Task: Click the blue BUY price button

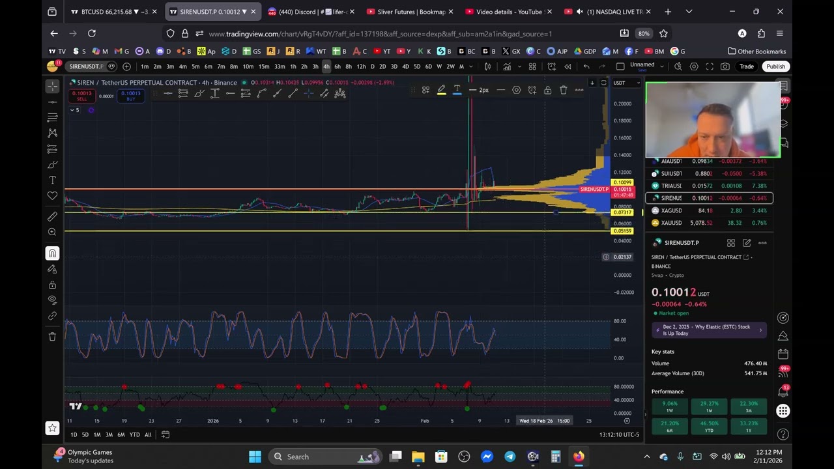Action: point(130,96)
